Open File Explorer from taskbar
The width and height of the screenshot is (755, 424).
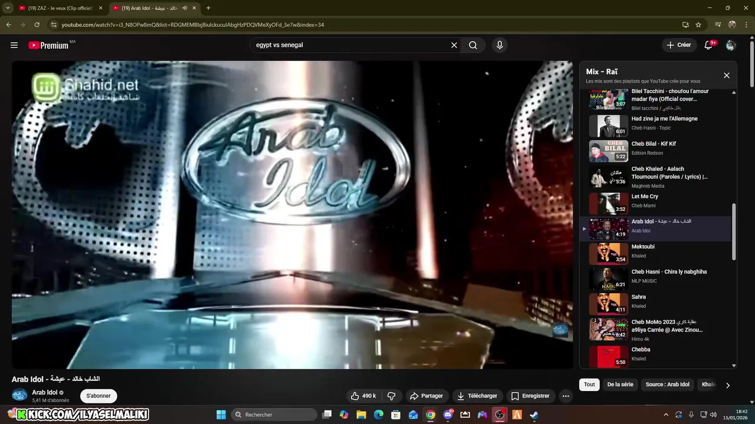[361, 415]
